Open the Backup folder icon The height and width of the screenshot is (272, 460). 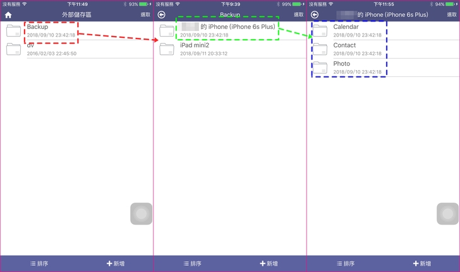click(14, 30)
